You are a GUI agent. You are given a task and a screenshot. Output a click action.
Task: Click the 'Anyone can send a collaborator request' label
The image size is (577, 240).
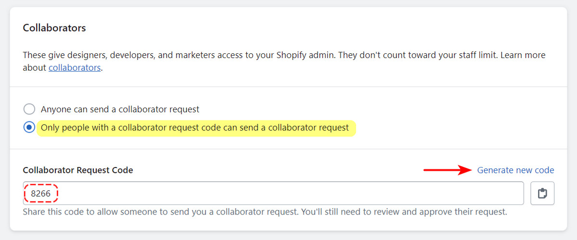tap(120, 109)
